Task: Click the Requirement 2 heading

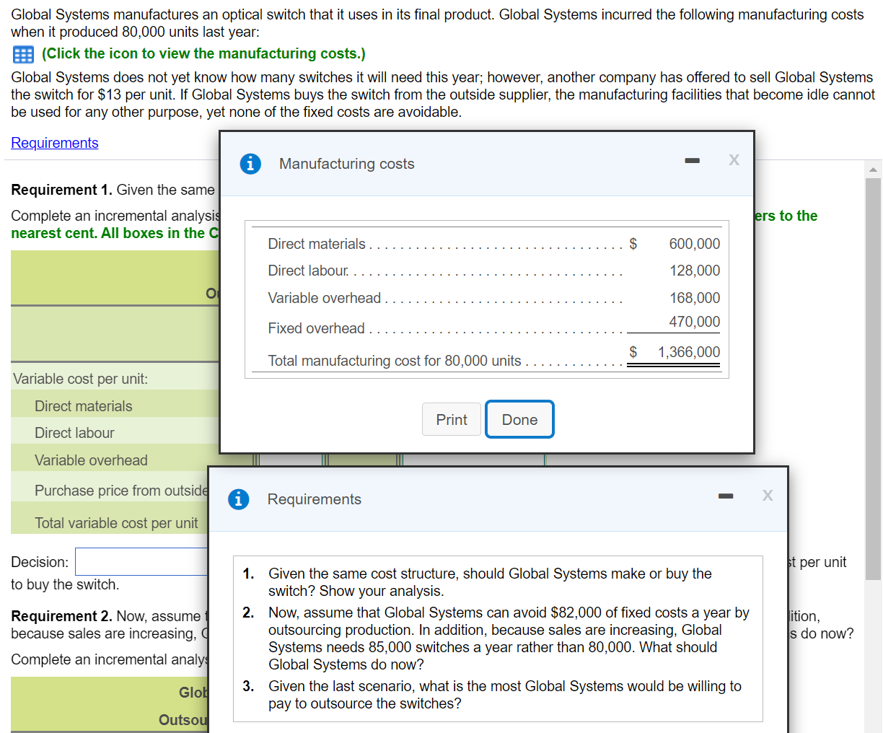Action: click(x=61, y=616)
